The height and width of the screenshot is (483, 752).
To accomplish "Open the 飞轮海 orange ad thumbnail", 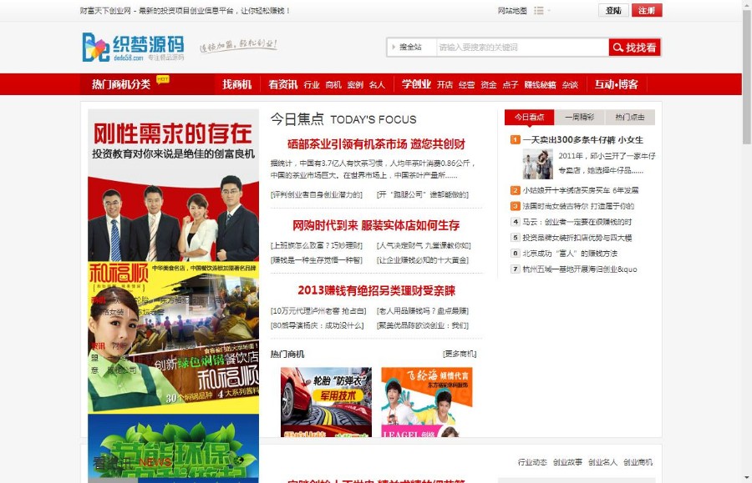I will (x=427, y=402).
